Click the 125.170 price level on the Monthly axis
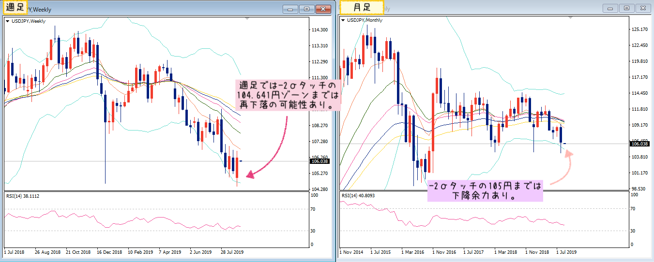This screenshot has height=262, width=654. tap(640, 30)
